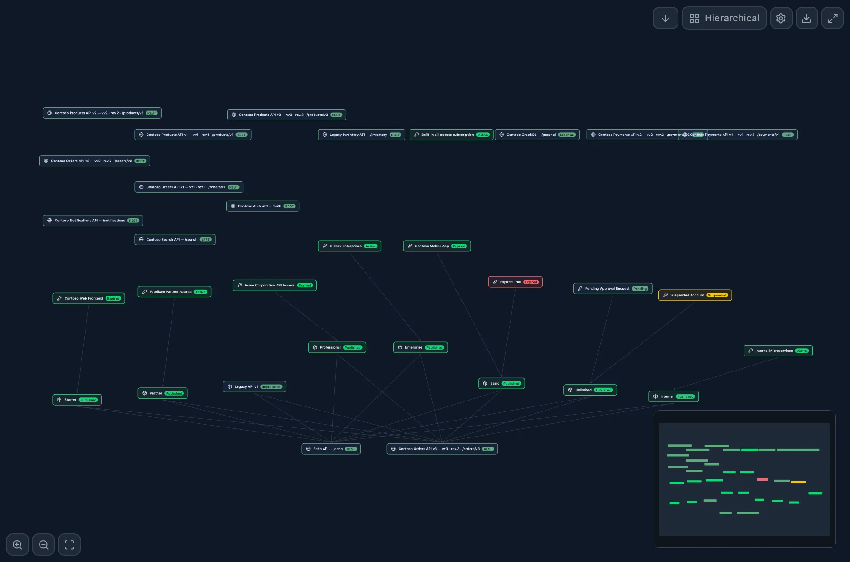Select the Contoso GraphQL API node

(537, 135)
